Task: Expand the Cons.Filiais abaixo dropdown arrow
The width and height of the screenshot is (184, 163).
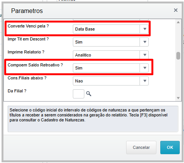Action: 145,81
